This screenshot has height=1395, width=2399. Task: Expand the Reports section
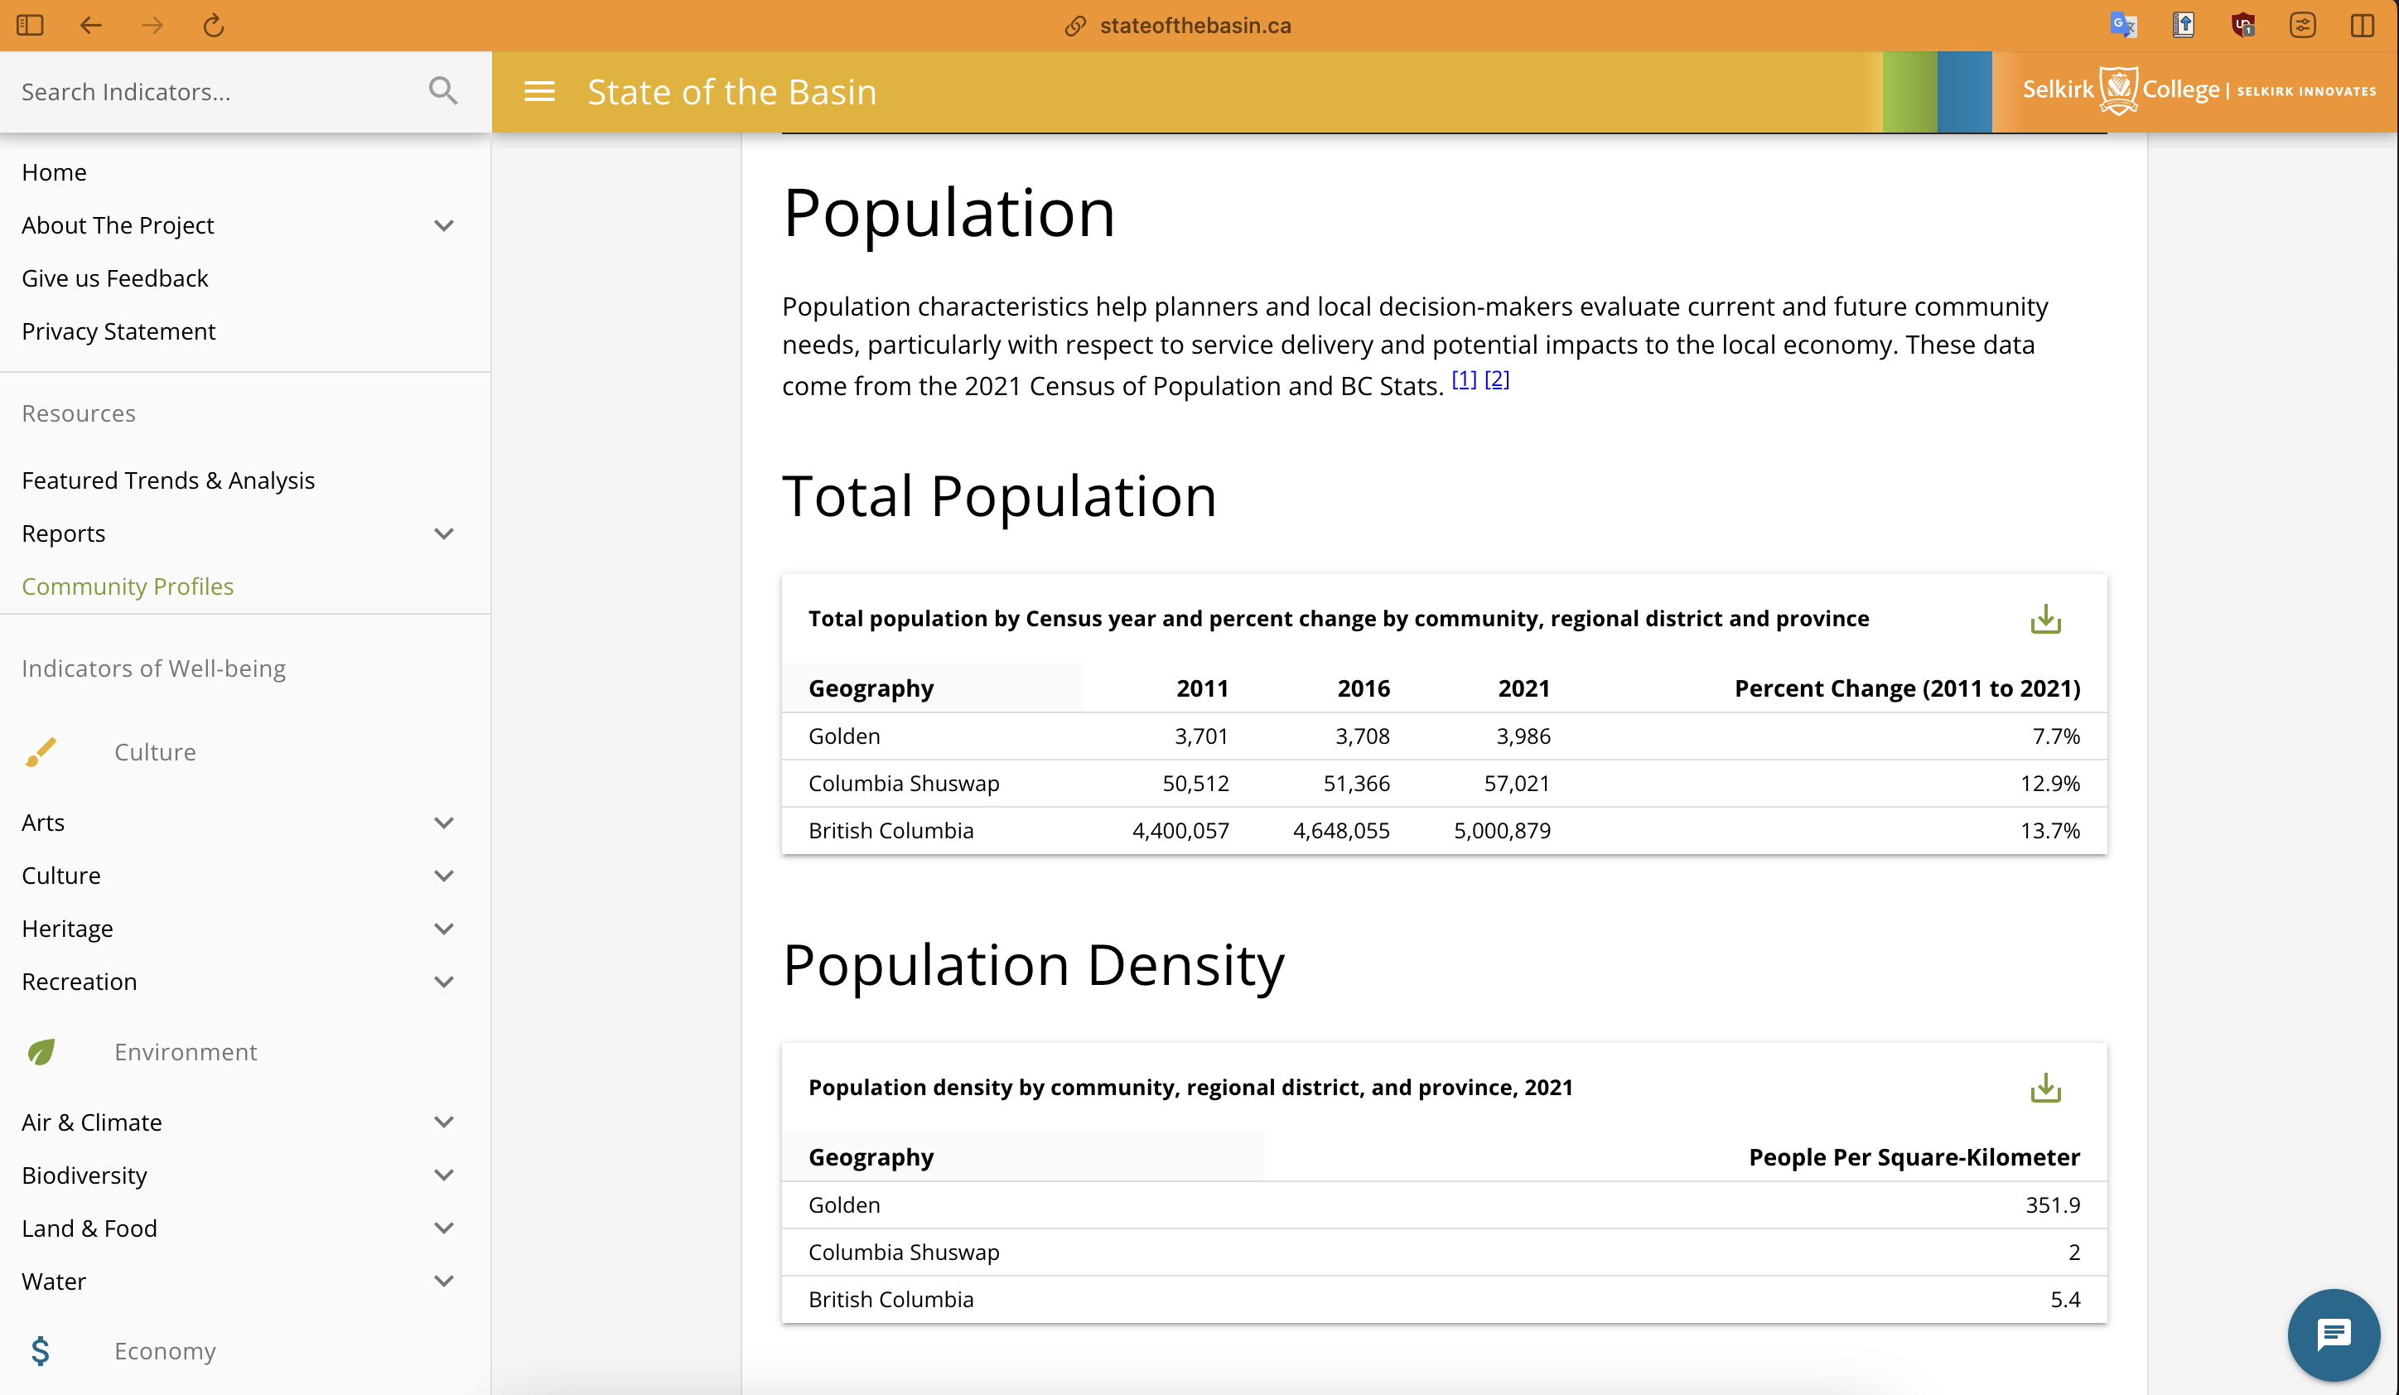444,533
